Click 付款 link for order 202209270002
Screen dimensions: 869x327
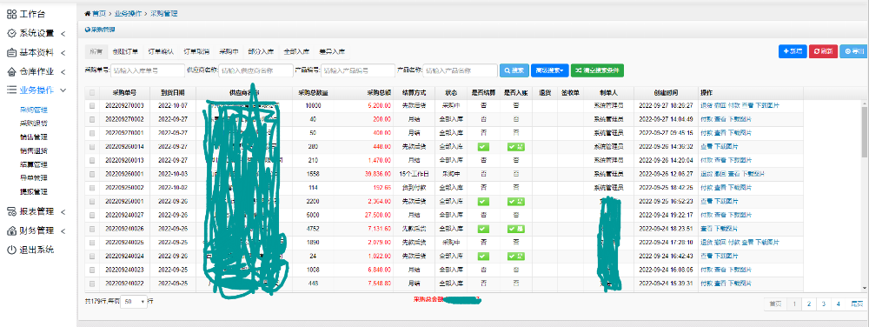tap(706, 119)
